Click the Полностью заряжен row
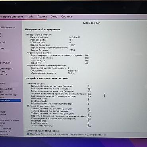 coord(60,58)
